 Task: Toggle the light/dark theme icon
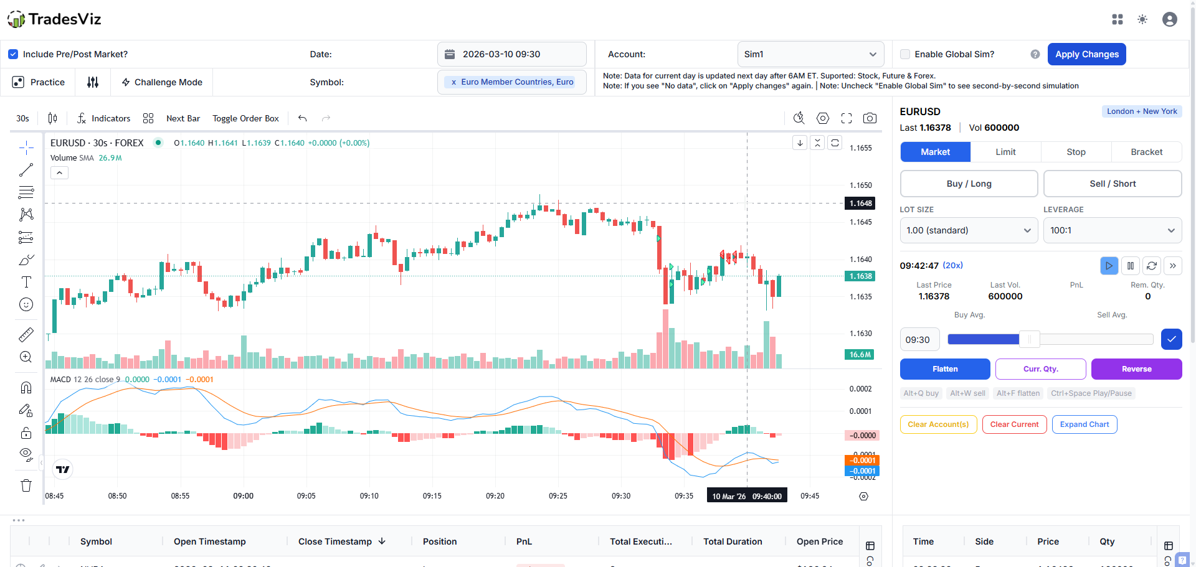[1142, 19]
